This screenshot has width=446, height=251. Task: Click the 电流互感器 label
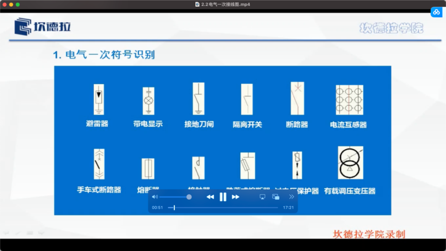pyautogui.click(x=348, y=124)
